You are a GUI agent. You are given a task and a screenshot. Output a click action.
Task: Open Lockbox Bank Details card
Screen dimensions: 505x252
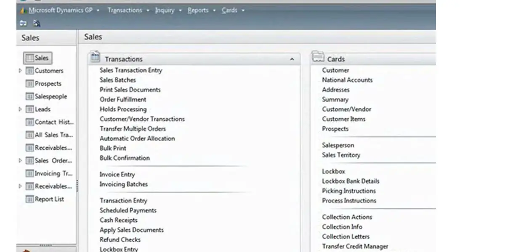tap(351, 181)
